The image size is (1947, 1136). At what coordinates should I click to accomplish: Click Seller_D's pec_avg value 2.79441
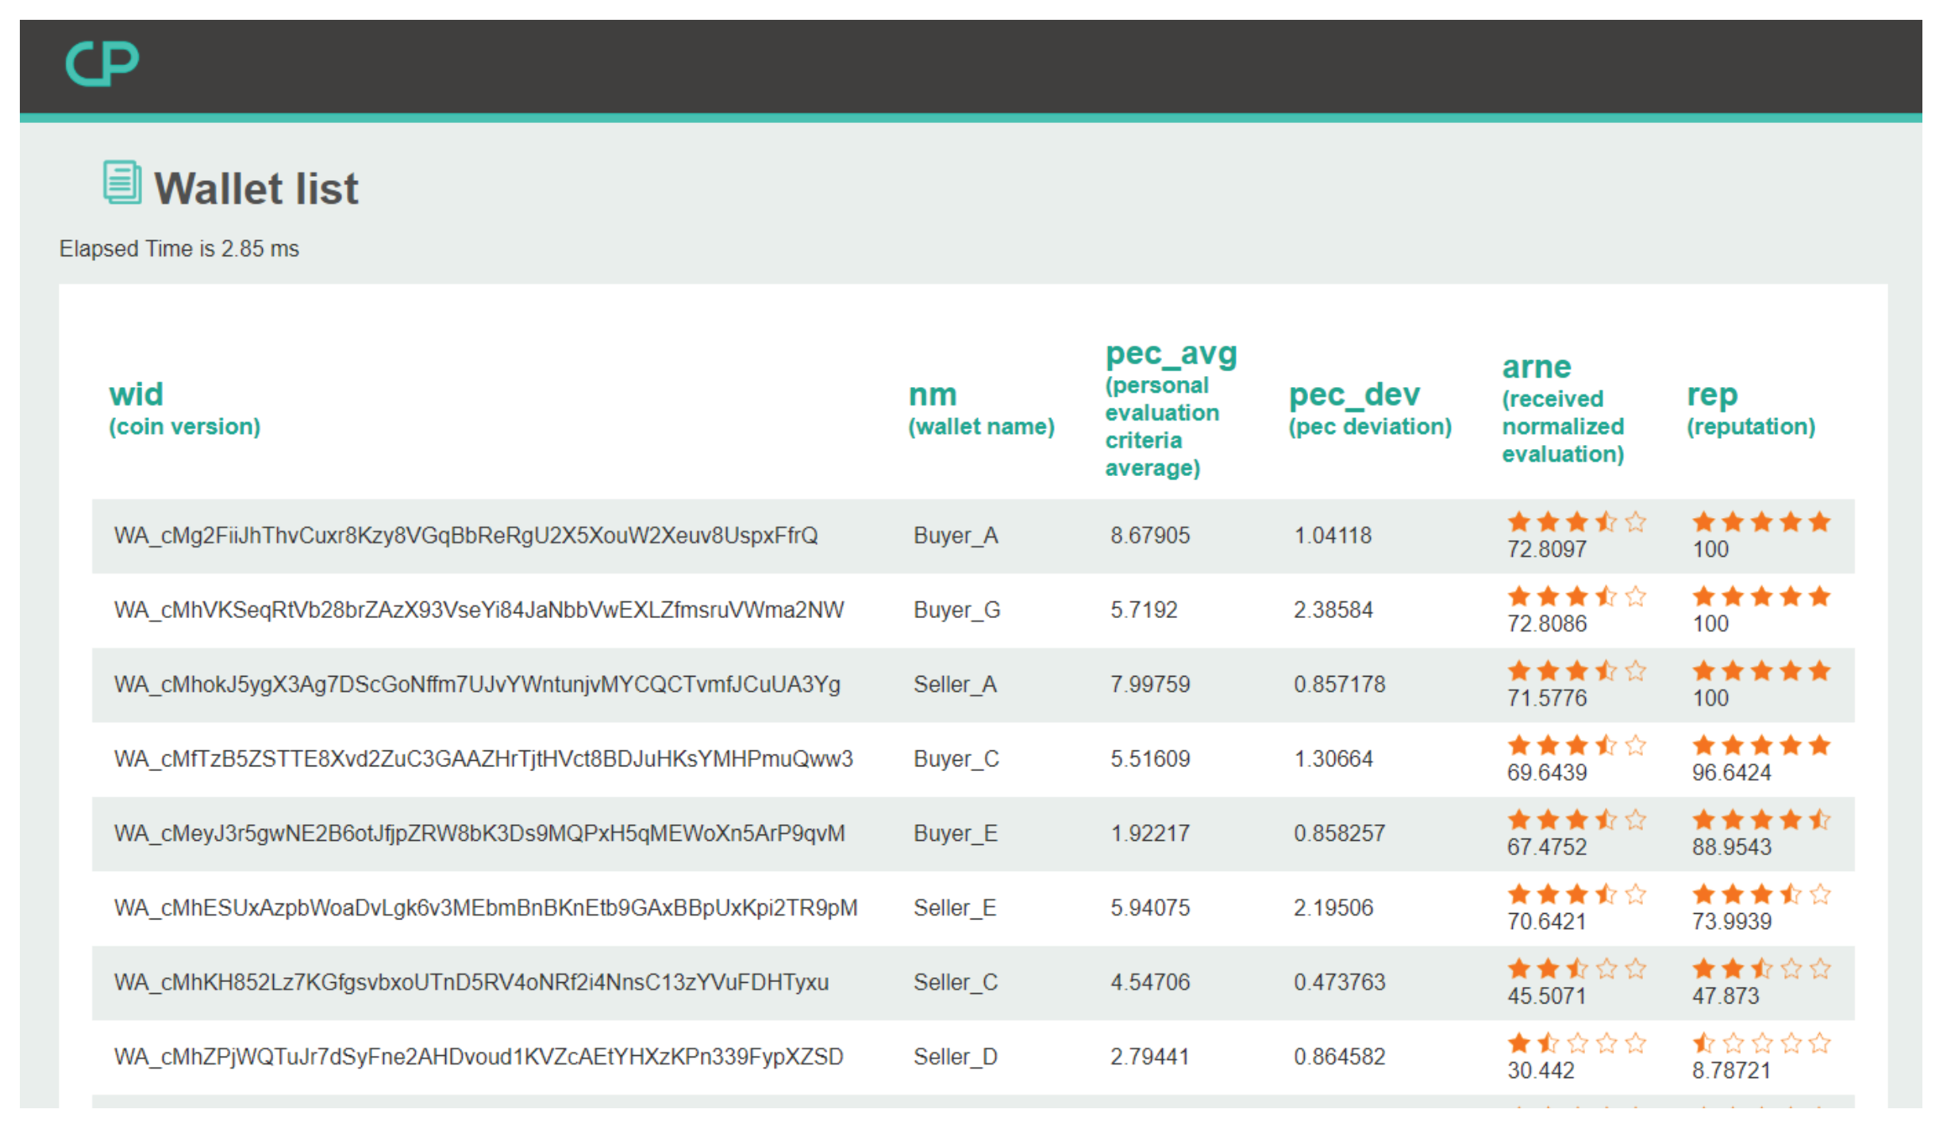[x=1149, y=1057]
